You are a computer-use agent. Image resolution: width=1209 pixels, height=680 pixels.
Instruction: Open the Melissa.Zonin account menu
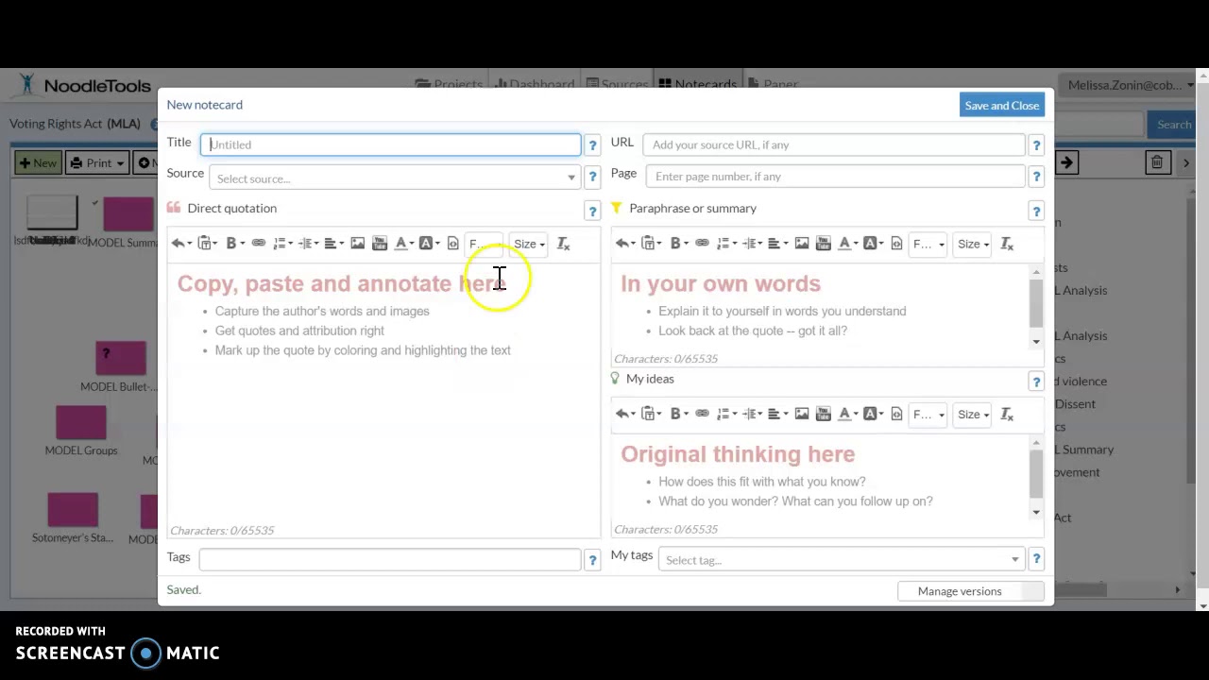(x=1130, y=85)
